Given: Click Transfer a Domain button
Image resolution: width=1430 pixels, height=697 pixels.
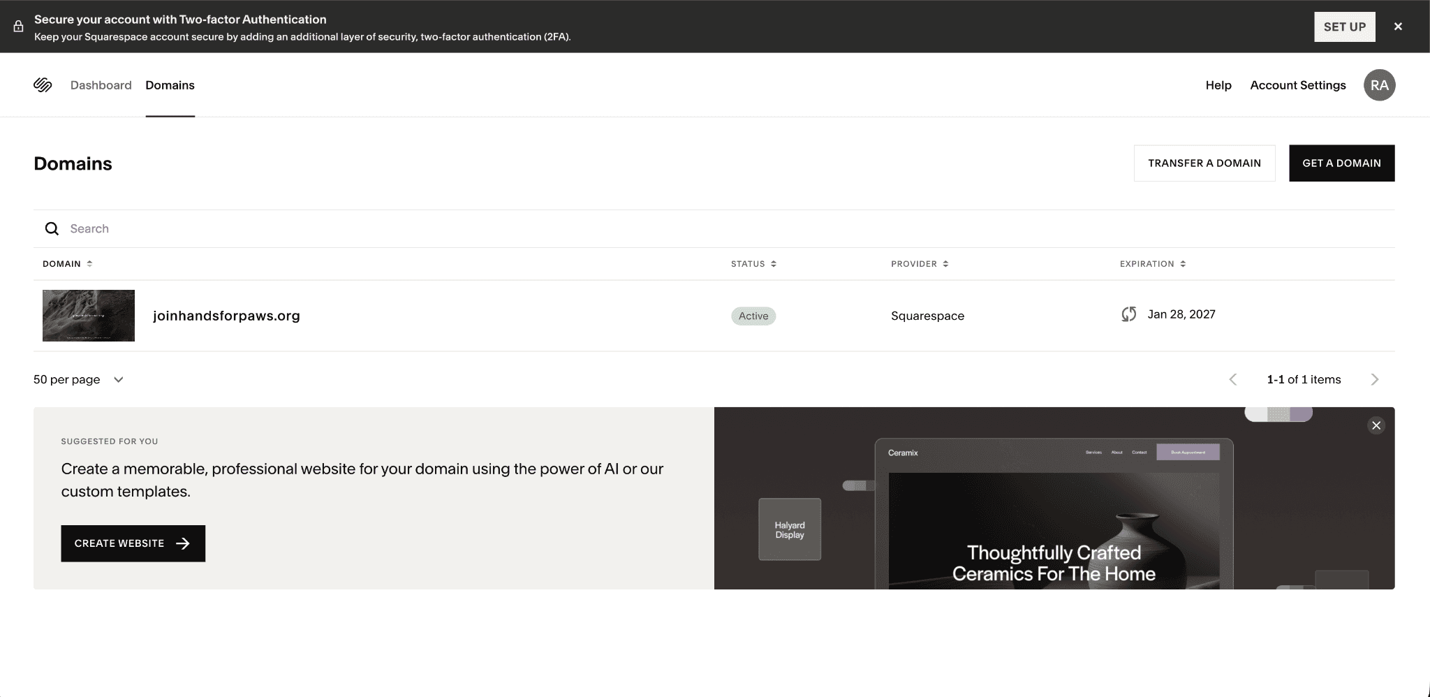Looking at the screenshot, I should (x=1204, y=163).
